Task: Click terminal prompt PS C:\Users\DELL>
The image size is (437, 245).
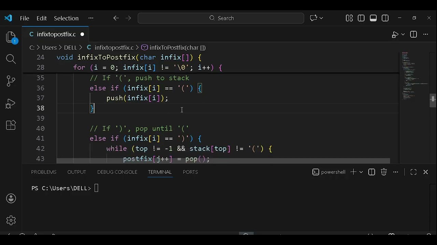Action: click(x=61, y=188)
